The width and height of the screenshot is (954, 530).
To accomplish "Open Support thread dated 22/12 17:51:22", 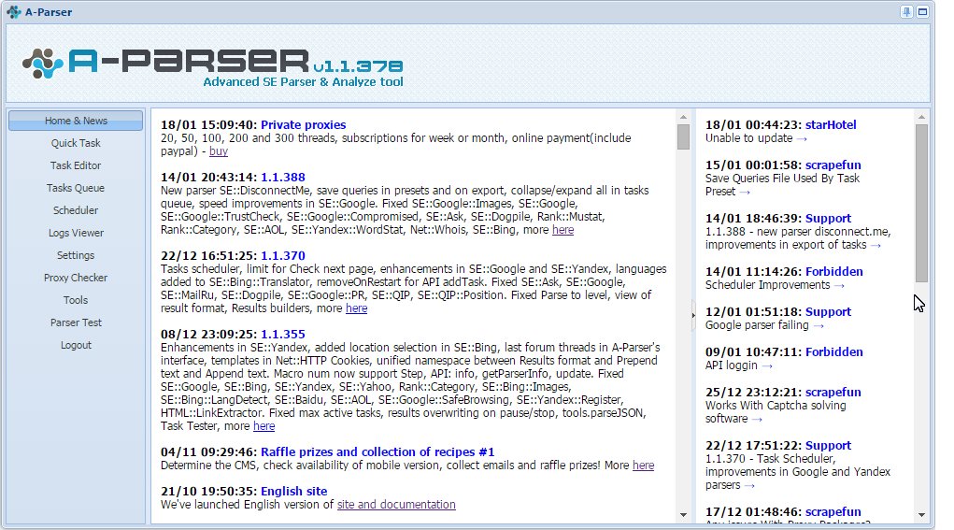I will point(828,446).
